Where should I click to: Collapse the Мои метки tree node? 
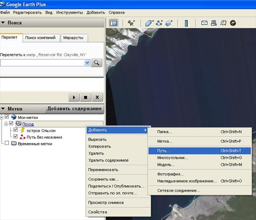(2, 117)
